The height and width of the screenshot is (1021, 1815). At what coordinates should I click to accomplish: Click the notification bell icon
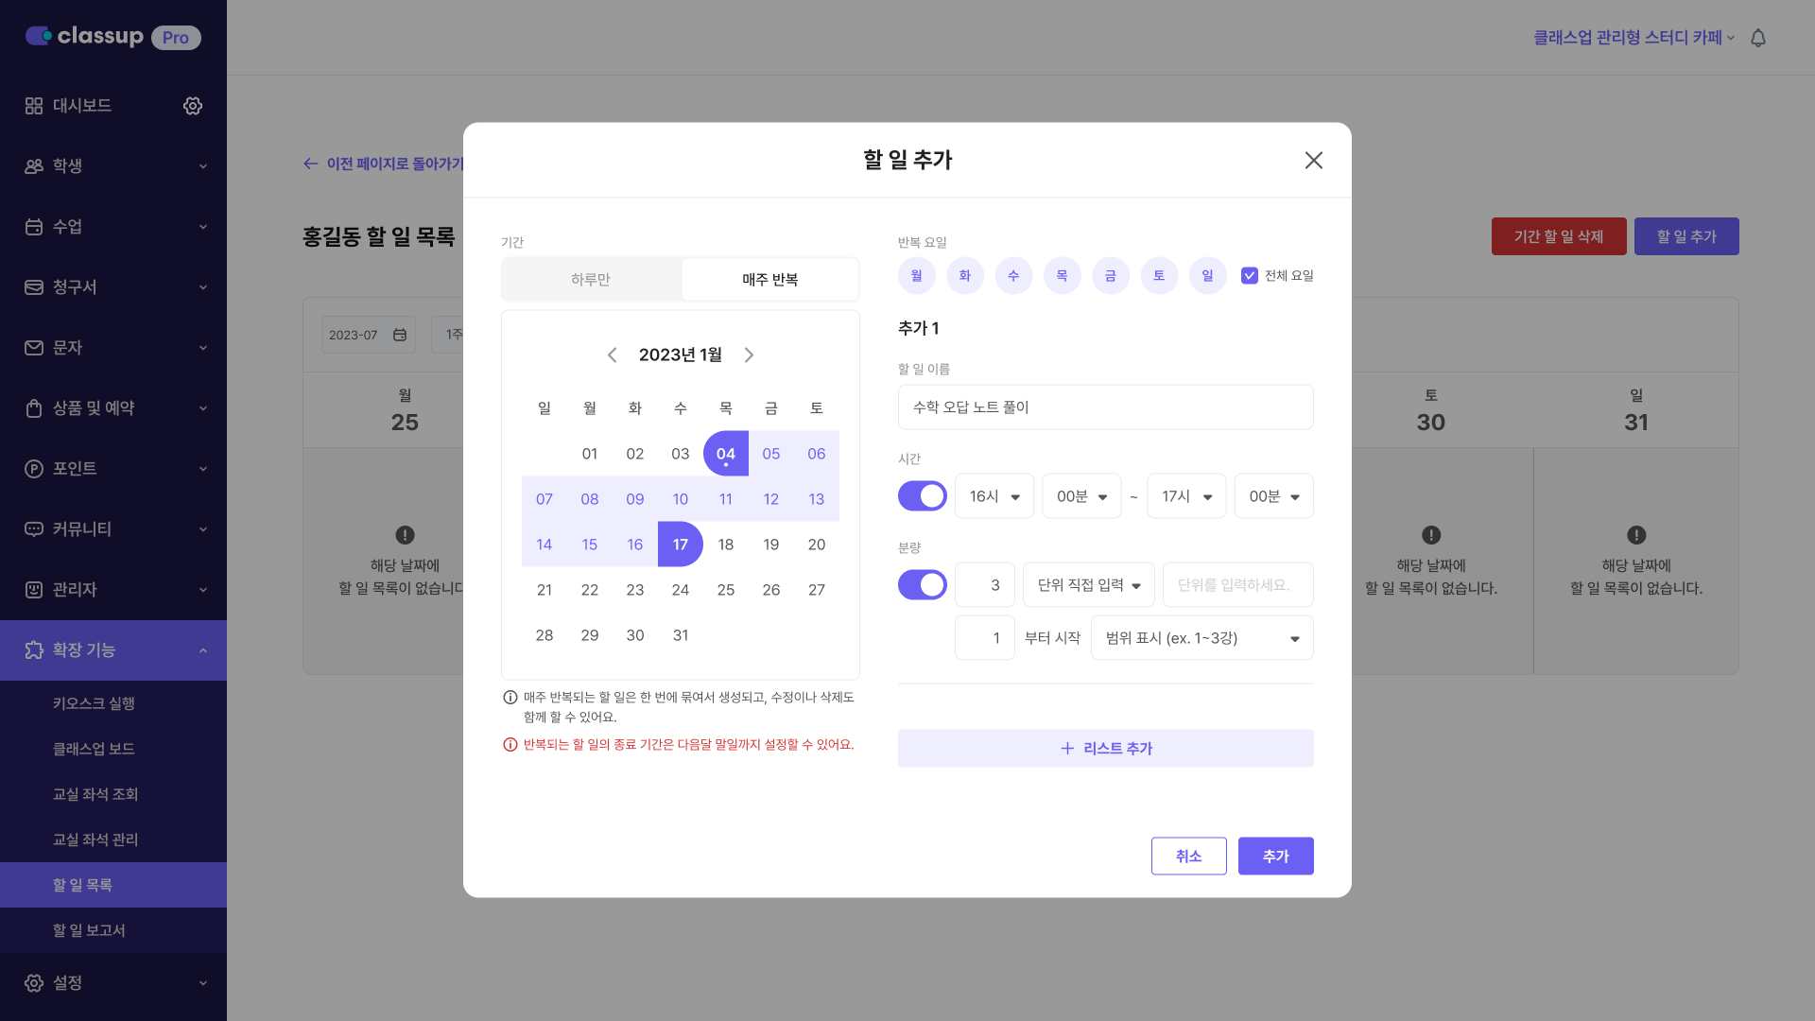tap(1758, 38)
